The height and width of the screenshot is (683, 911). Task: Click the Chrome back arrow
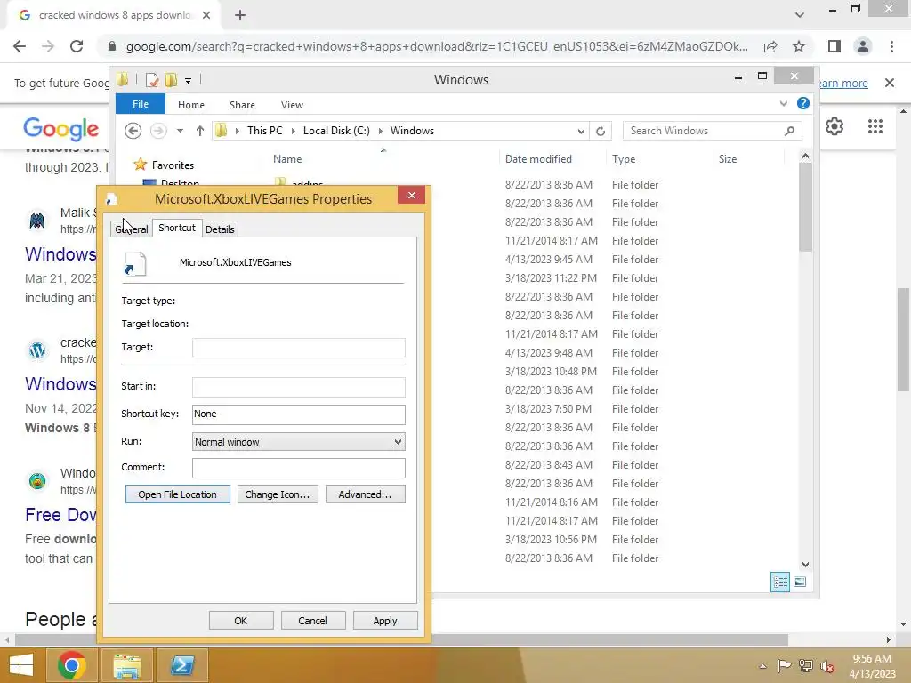20,46
